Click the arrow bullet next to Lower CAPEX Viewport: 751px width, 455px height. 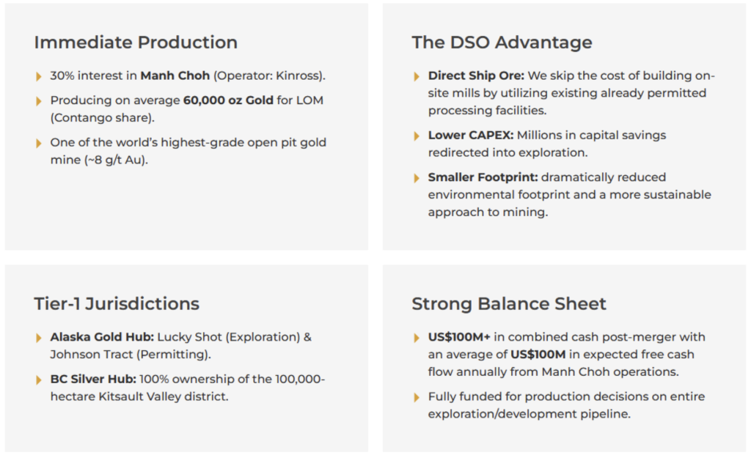(x=417, y=136)
